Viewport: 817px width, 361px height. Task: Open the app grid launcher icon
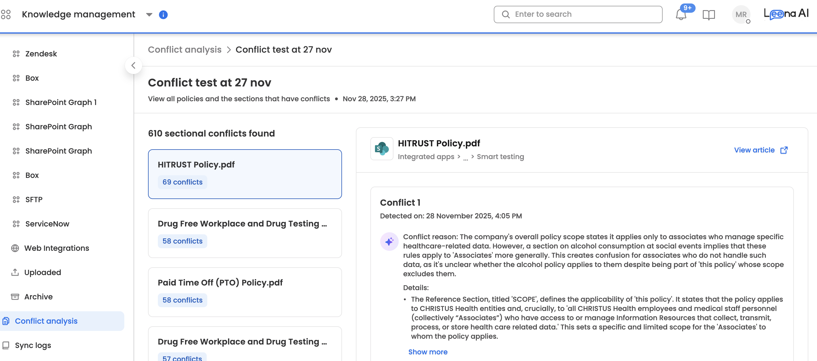click(x=6, y=14)
